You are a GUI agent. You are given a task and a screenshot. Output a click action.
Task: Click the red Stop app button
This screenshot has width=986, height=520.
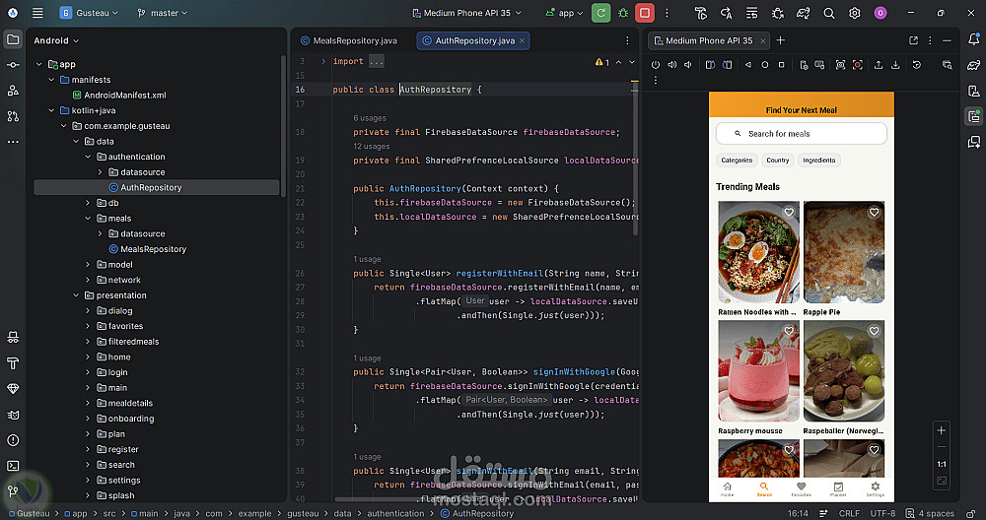[x=645, y=13]
